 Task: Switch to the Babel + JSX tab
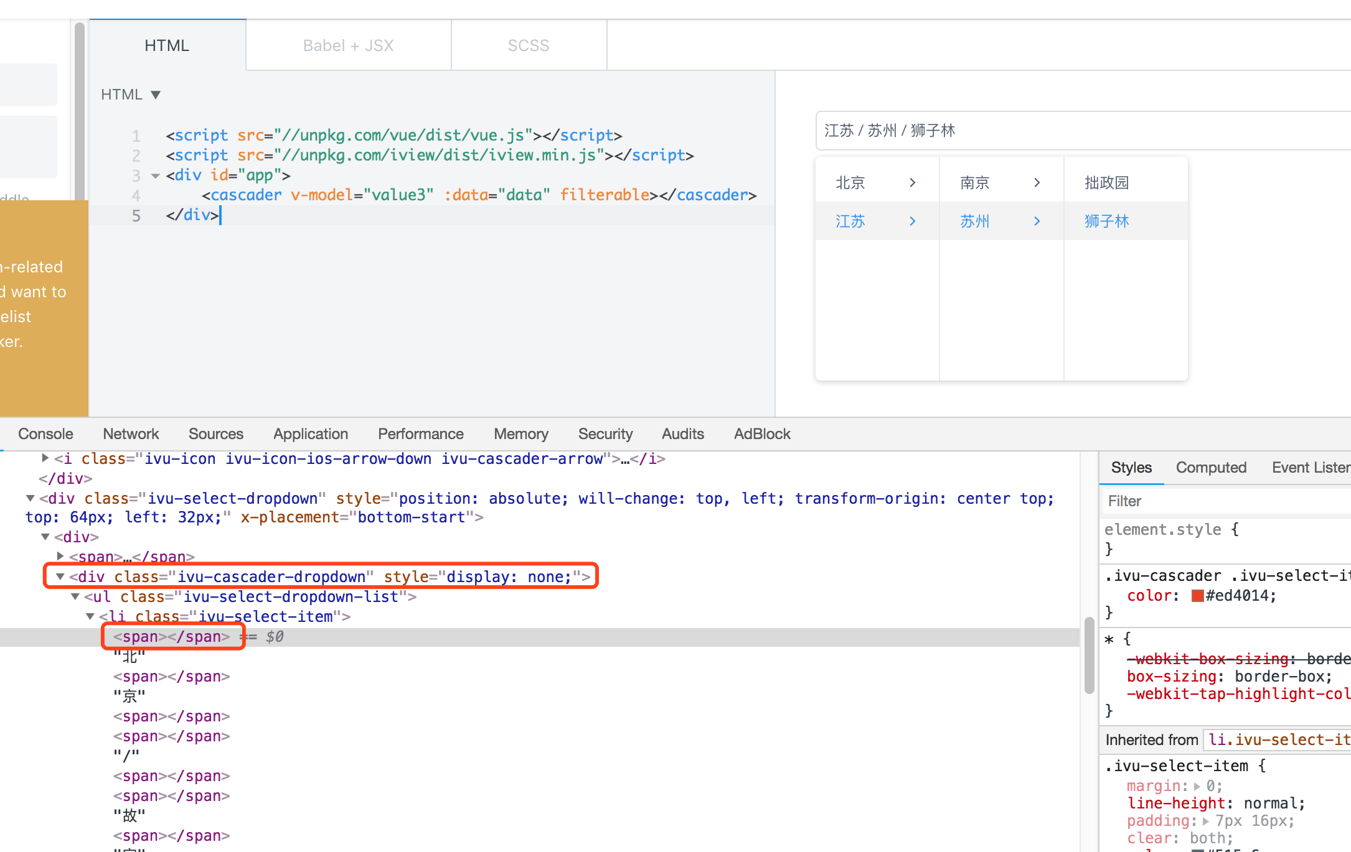point(347,45)
